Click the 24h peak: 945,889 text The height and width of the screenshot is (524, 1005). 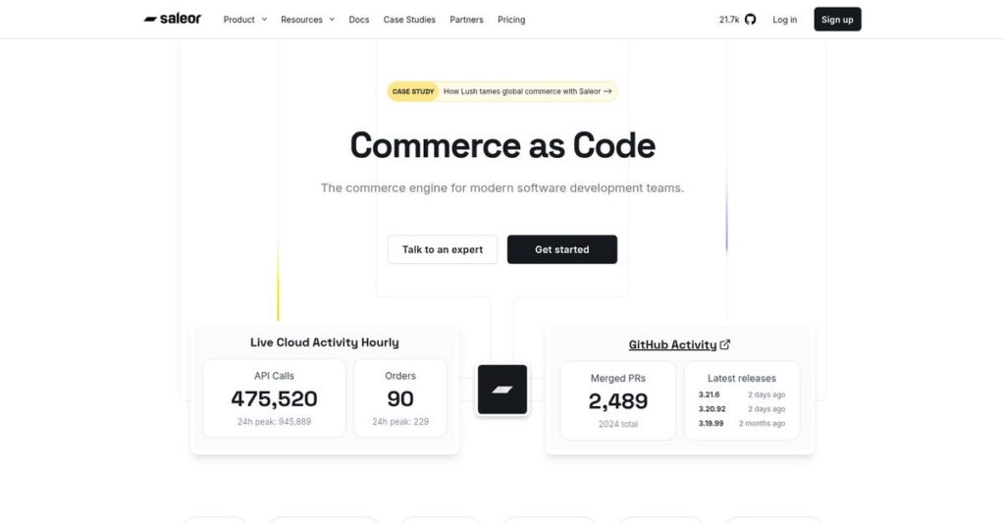(275, 422)
